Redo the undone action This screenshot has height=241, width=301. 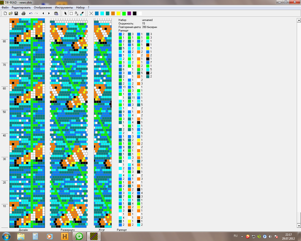(x=36, y=14)
